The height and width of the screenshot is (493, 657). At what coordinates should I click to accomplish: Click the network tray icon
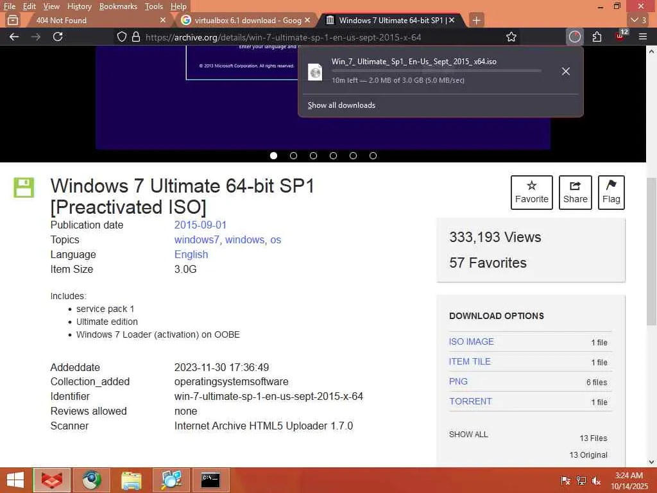tap(581, 480)
